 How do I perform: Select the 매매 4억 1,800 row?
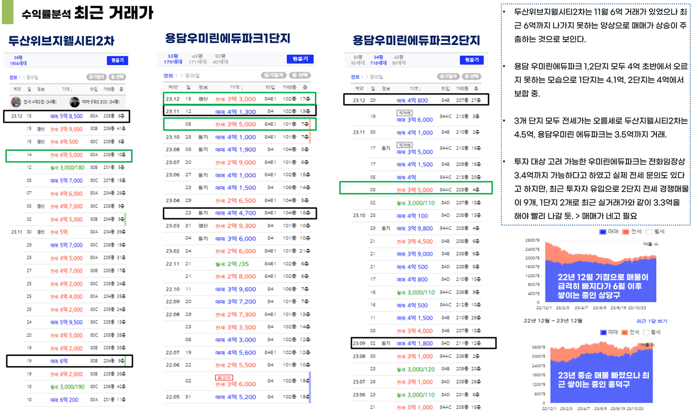pos(422,343)
